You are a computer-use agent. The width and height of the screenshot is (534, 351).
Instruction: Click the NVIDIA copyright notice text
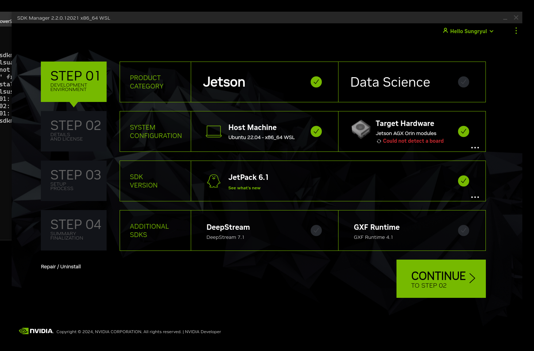(119, 332)
